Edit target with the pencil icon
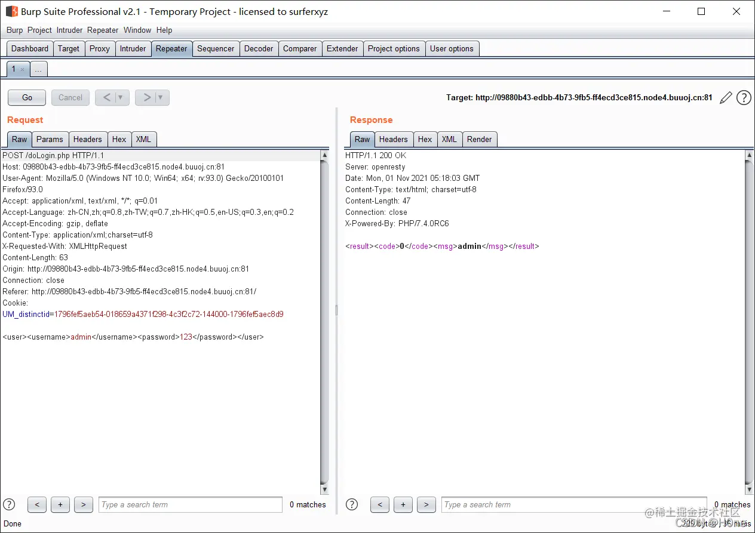 (x=726, y=98)
